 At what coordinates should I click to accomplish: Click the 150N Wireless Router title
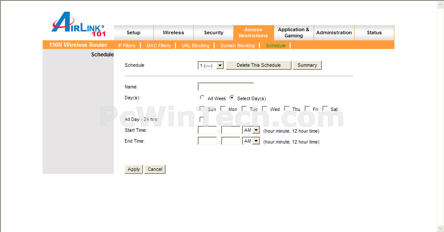(78, 45)
